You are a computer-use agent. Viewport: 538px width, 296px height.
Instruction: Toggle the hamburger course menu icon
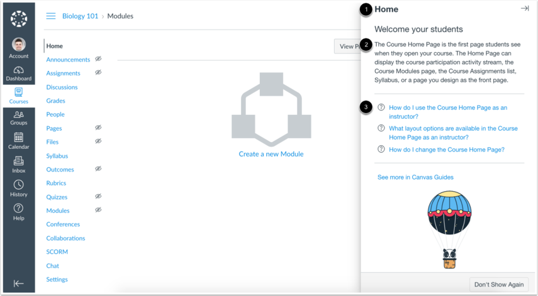tap(51, 16)
